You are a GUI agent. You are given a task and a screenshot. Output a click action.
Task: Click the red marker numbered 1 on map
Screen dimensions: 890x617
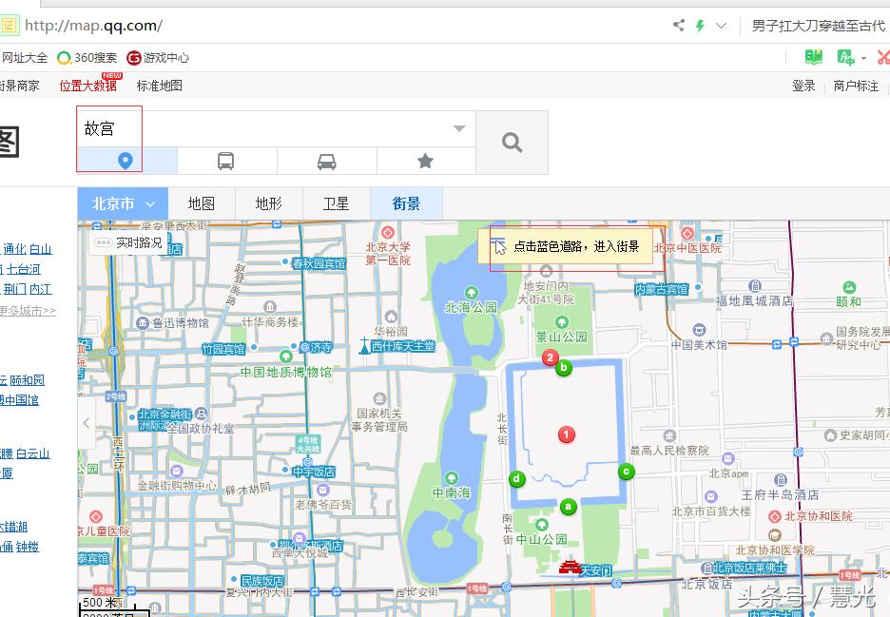566,434
